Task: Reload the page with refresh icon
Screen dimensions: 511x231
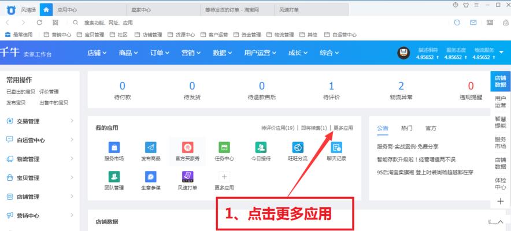Action: click(39, 23)
